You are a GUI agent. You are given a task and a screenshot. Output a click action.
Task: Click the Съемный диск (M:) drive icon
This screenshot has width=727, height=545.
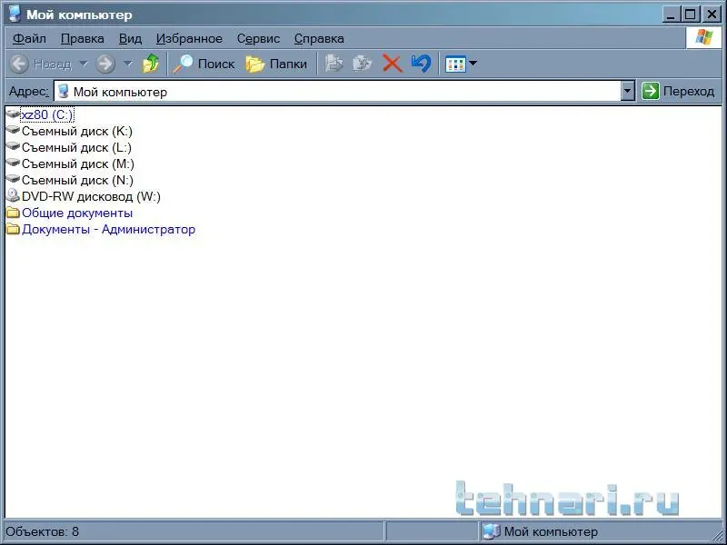(13, 163)
